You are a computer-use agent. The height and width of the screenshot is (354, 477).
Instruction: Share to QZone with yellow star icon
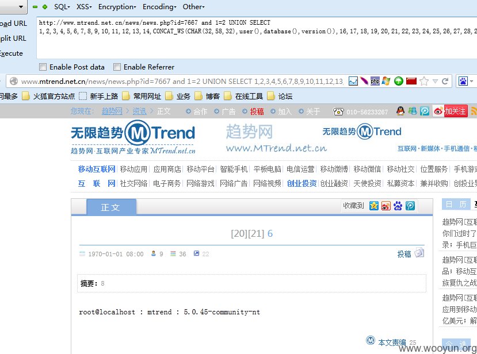[373, 206]
